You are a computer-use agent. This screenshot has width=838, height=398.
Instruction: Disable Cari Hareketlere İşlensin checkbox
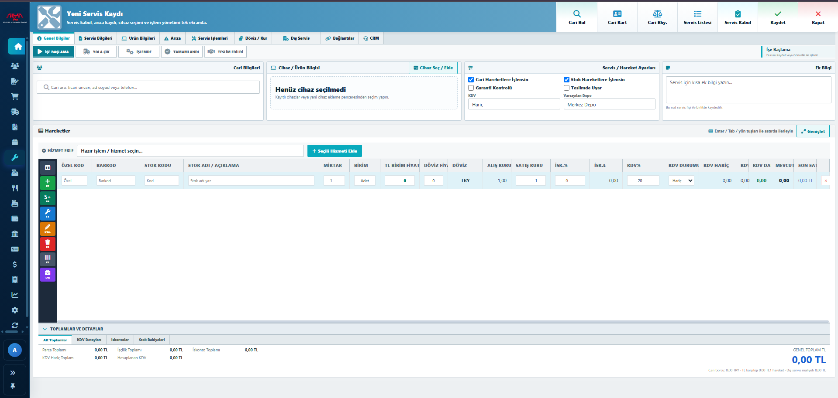[471, 79]
